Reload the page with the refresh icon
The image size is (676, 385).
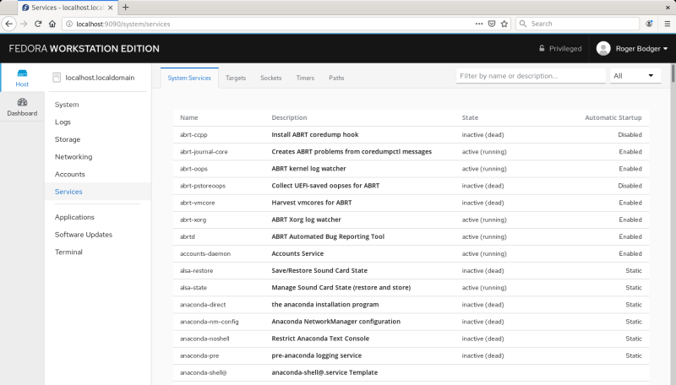tap(39, 24)
